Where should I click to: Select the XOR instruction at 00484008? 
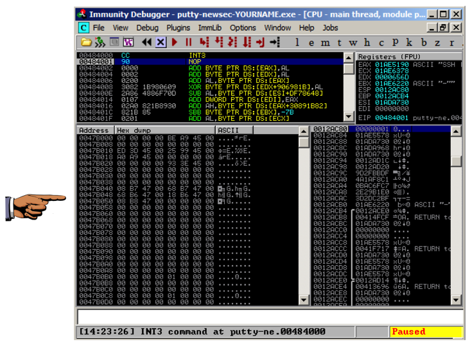tap(210, 87)
